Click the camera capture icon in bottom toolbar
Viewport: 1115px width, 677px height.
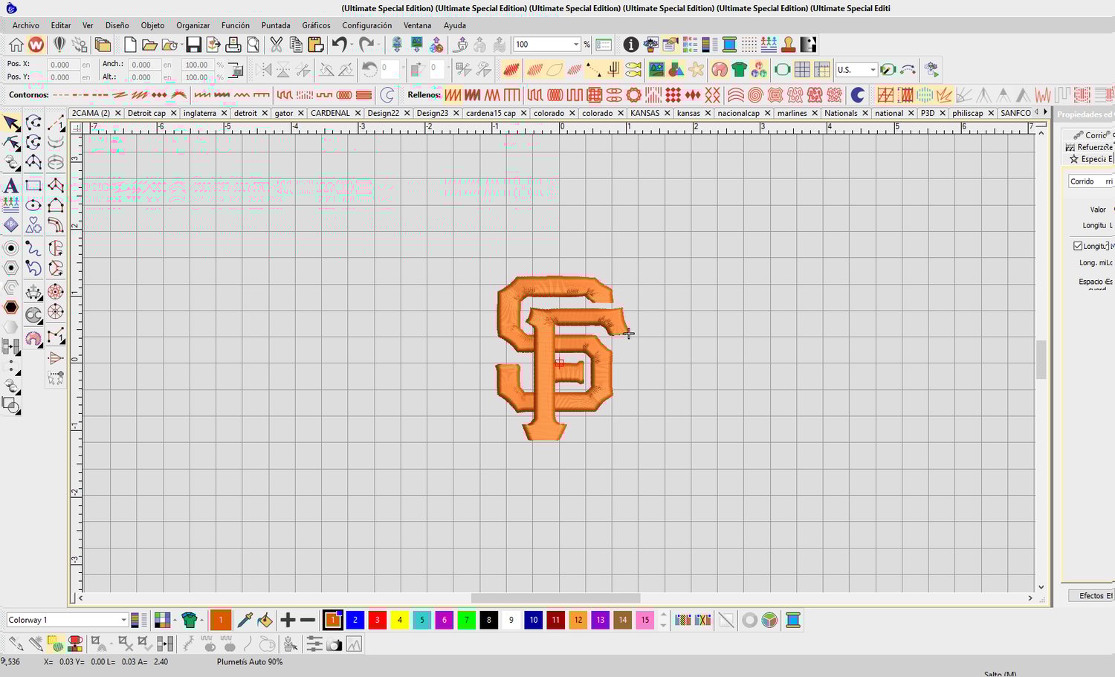[334, 645]
